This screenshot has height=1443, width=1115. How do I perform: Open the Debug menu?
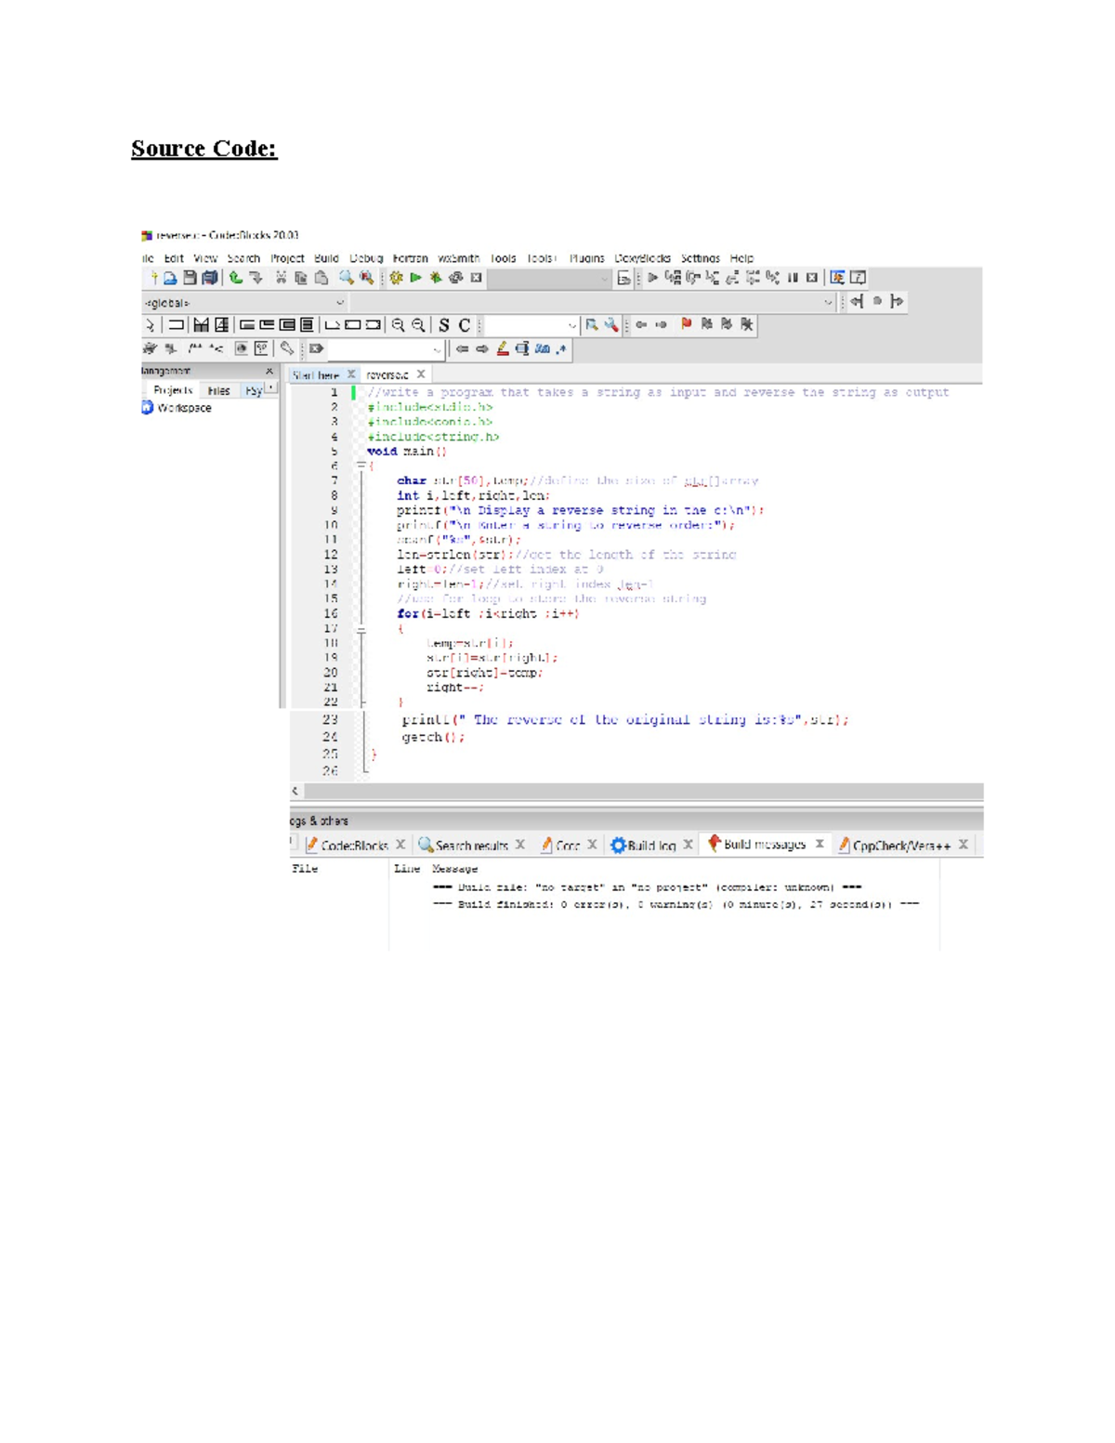pyautogui.click(x=366, y=258)
